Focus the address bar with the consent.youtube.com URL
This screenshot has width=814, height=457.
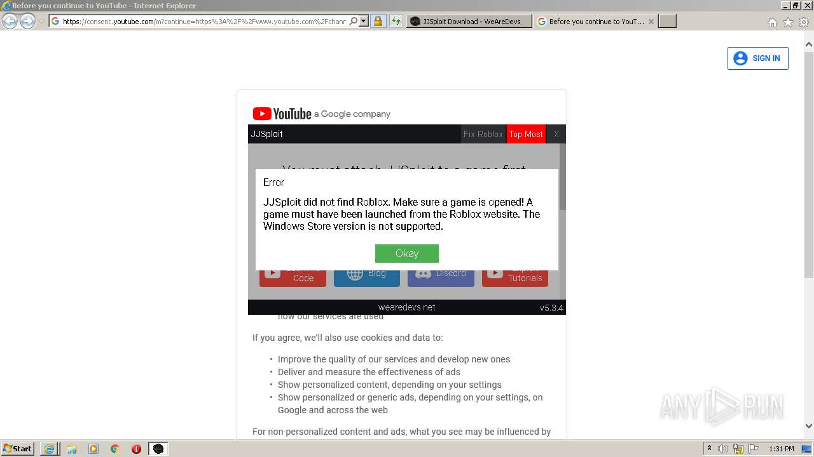coord(203,21)
